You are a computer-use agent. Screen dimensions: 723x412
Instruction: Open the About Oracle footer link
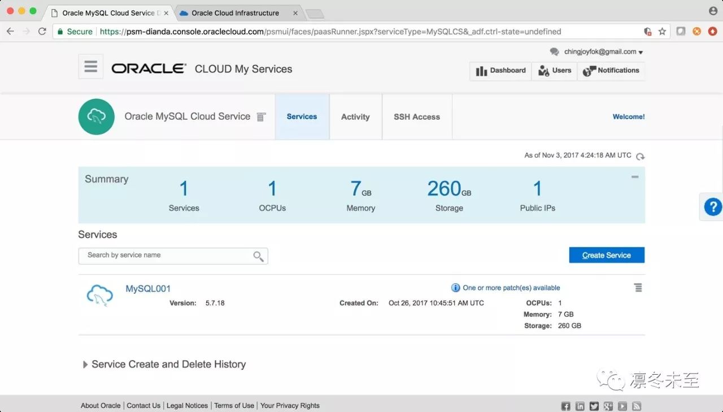(x=101, y=406)
